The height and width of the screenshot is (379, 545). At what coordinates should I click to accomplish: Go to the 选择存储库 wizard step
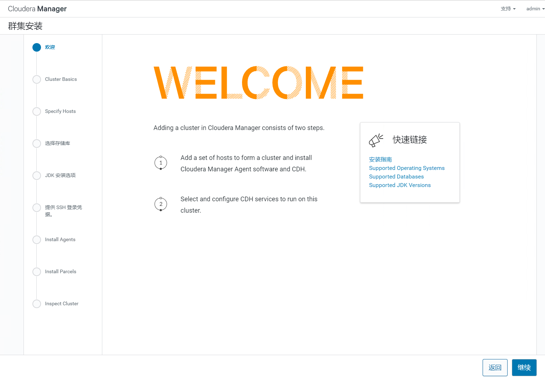[57, 143]
